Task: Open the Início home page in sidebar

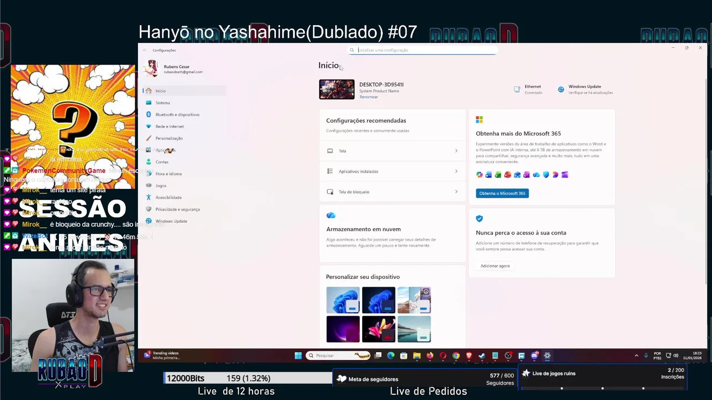Action: [x=184, y=91]
